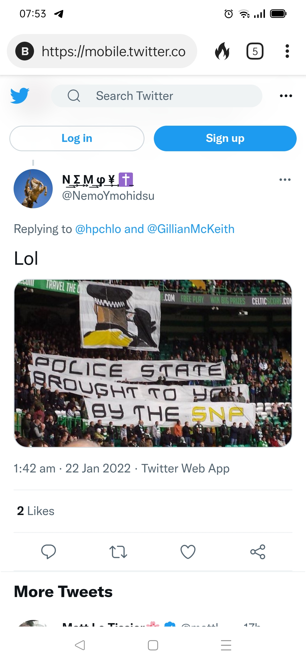Image resolution: width=306 pixels, height=664 pixels.
Task: View the 2 Likes list
Action: (x=36, y=511)
